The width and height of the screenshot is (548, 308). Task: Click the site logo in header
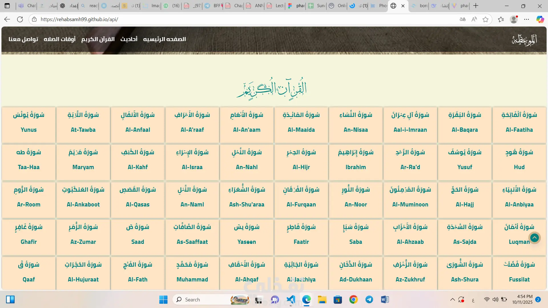(x=524, y=40)
